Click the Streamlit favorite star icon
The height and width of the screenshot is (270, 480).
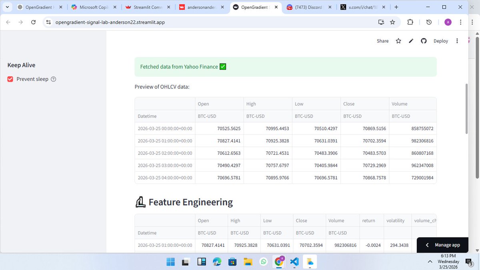[x=398, y=41]
